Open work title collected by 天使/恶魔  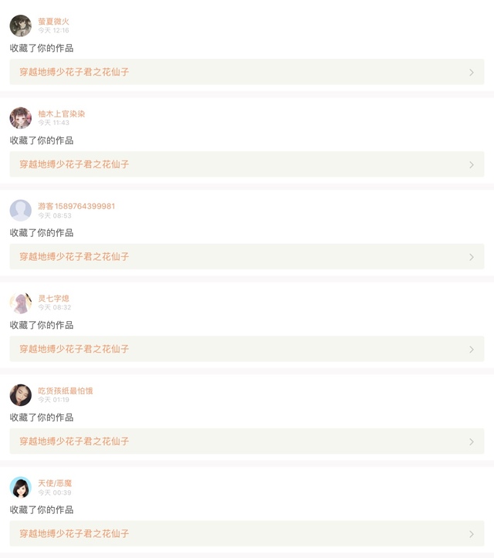tap(74, 533)
